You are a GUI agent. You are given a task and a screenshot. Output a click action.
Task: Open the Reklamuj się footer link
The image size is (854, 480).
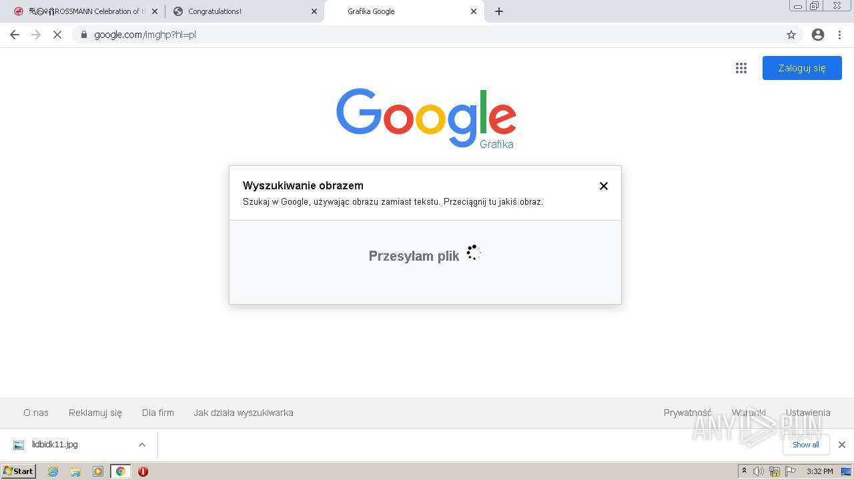[95, 413]
